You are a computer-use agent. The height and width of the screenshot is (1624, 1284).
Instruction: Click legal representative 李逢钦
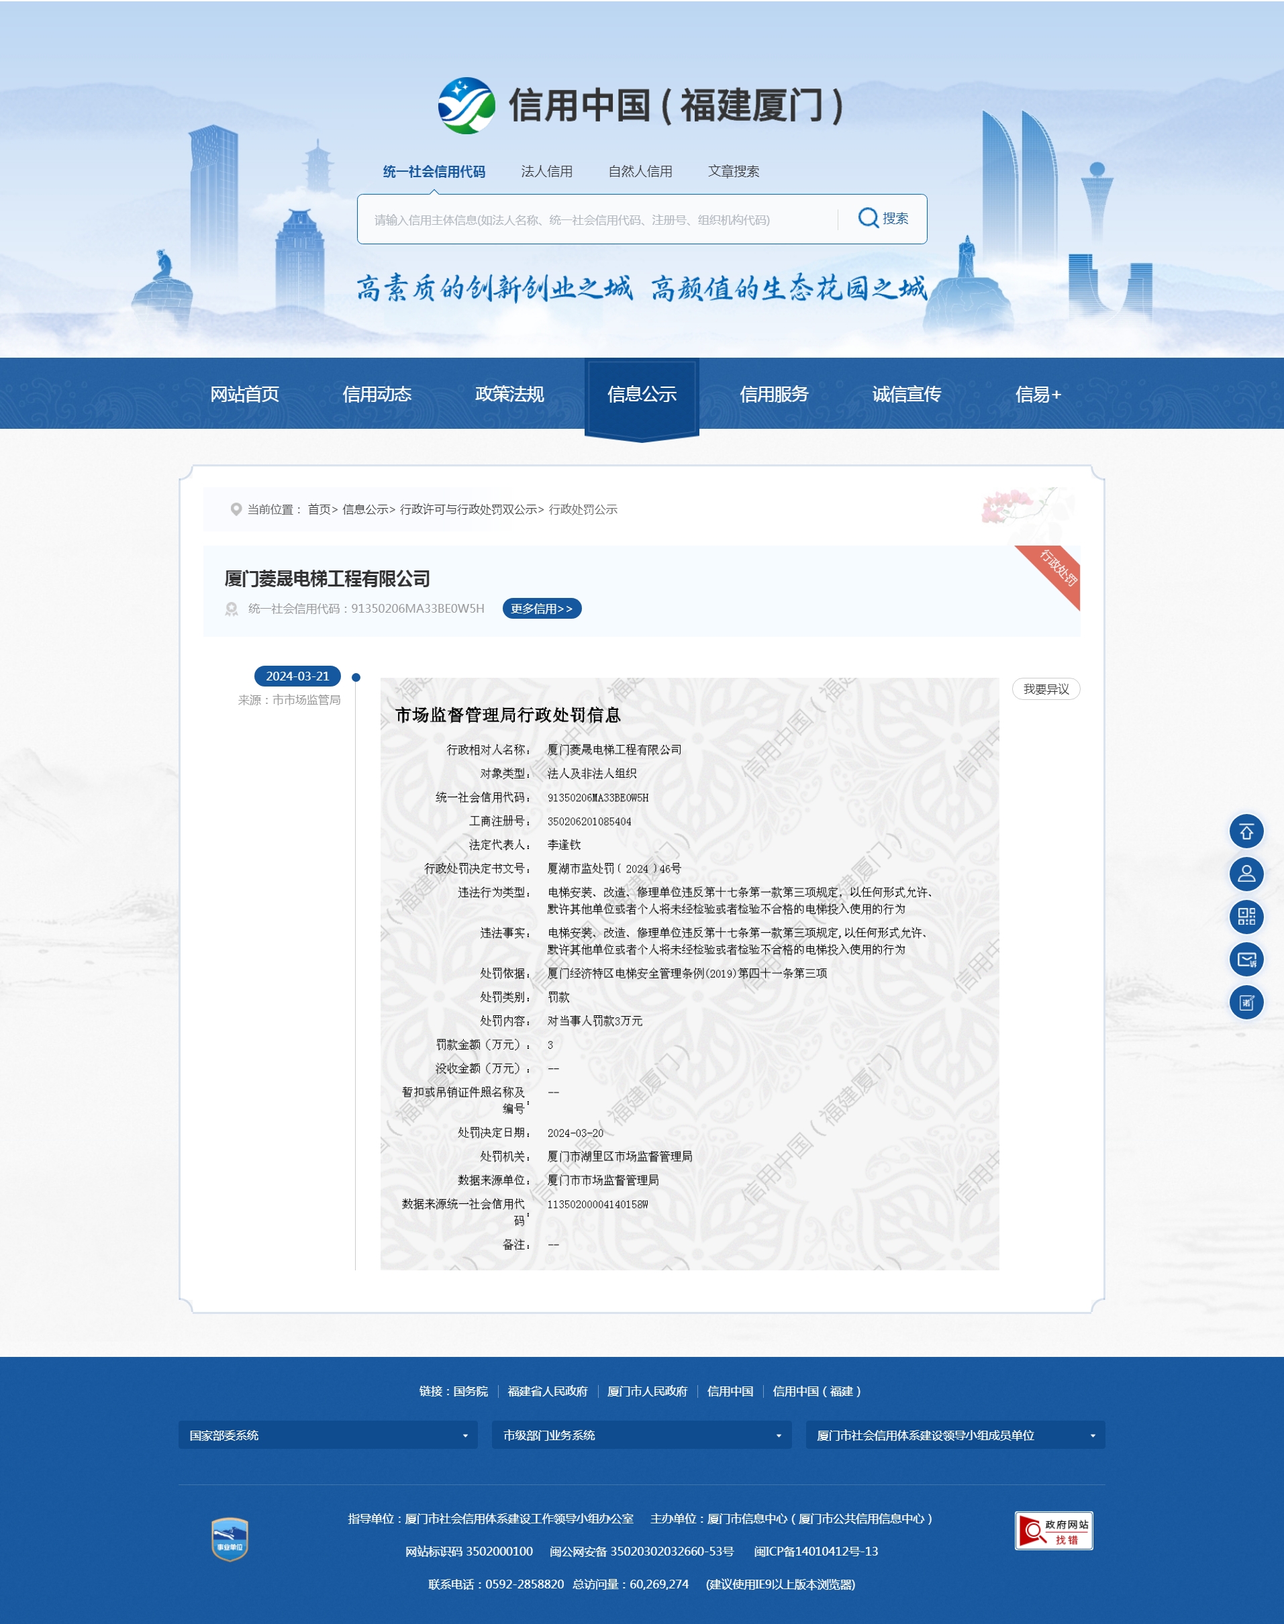(x=564, y=845)
